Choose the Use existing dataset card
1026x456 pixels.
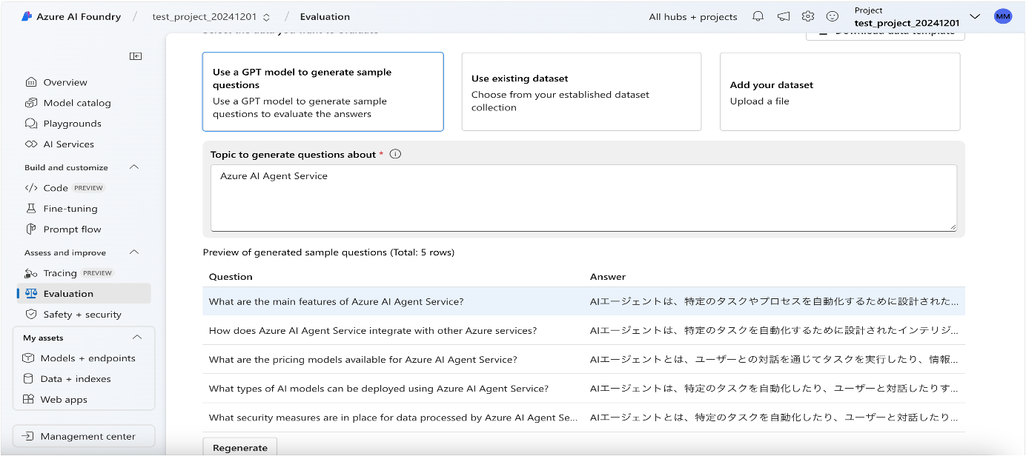tap(581, 92)
